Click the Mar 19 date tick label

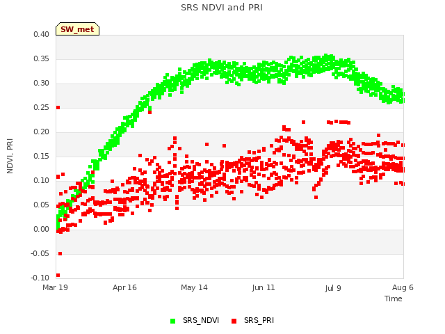coord(55,287)
